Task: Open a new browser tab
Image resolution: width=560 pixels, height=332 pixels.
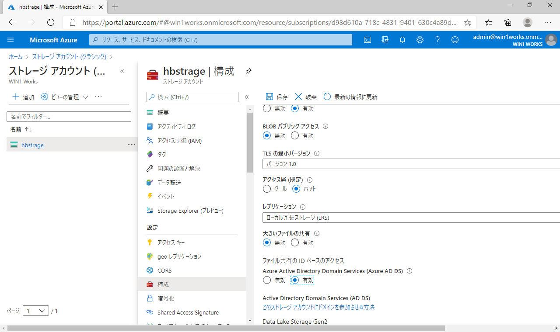Action: (x=115, y=7)
